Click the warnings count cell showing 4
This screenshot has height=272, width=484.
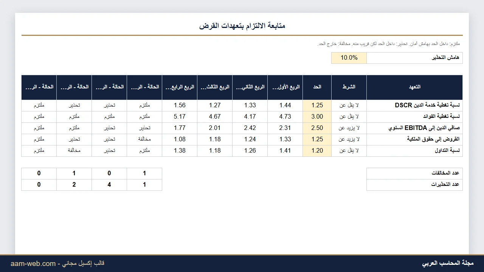[x=109, y=185]
